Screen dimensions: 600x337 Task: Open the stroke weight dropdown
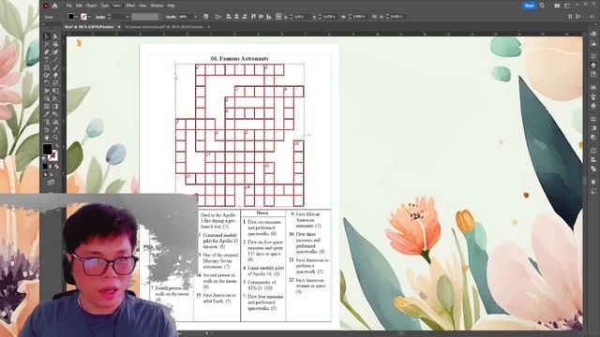coord(127,17)
